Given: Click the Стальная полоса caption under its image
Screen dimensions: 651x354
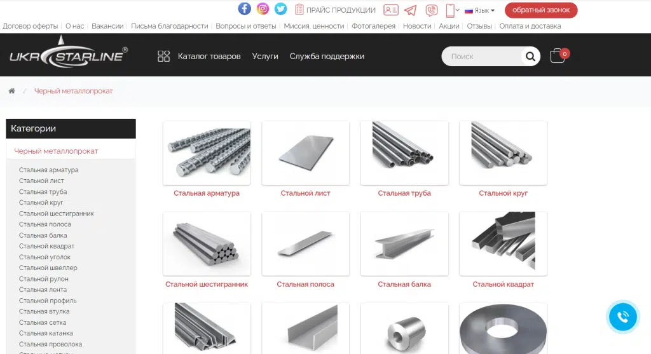Looking at the screenshot, I should pyautogui.click(x=306, y=284).
